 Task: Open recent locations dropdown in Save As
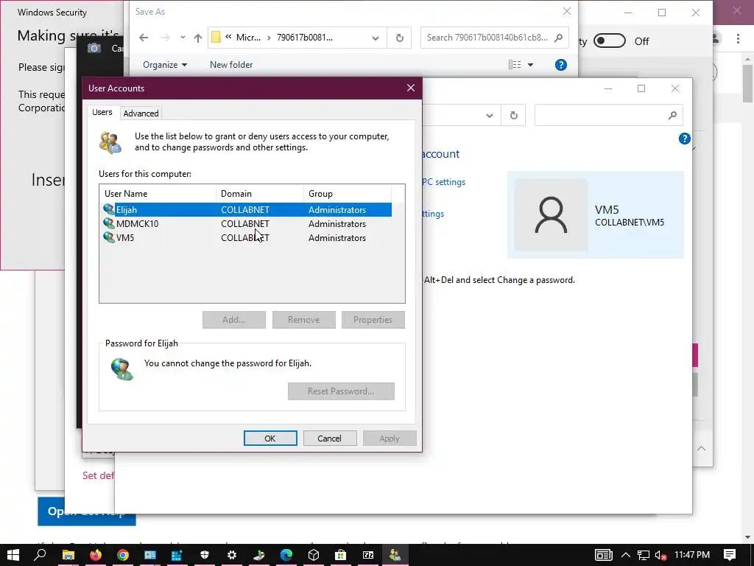click(183, 38)
